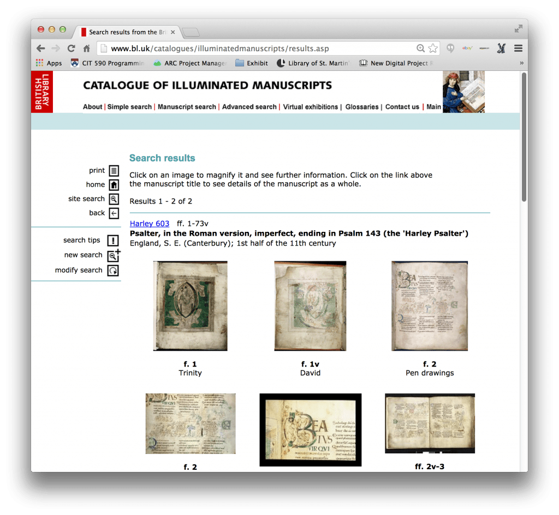
Task: Open second-row f. 2 detail thumbnail
Action: click(x=191, y=423)
